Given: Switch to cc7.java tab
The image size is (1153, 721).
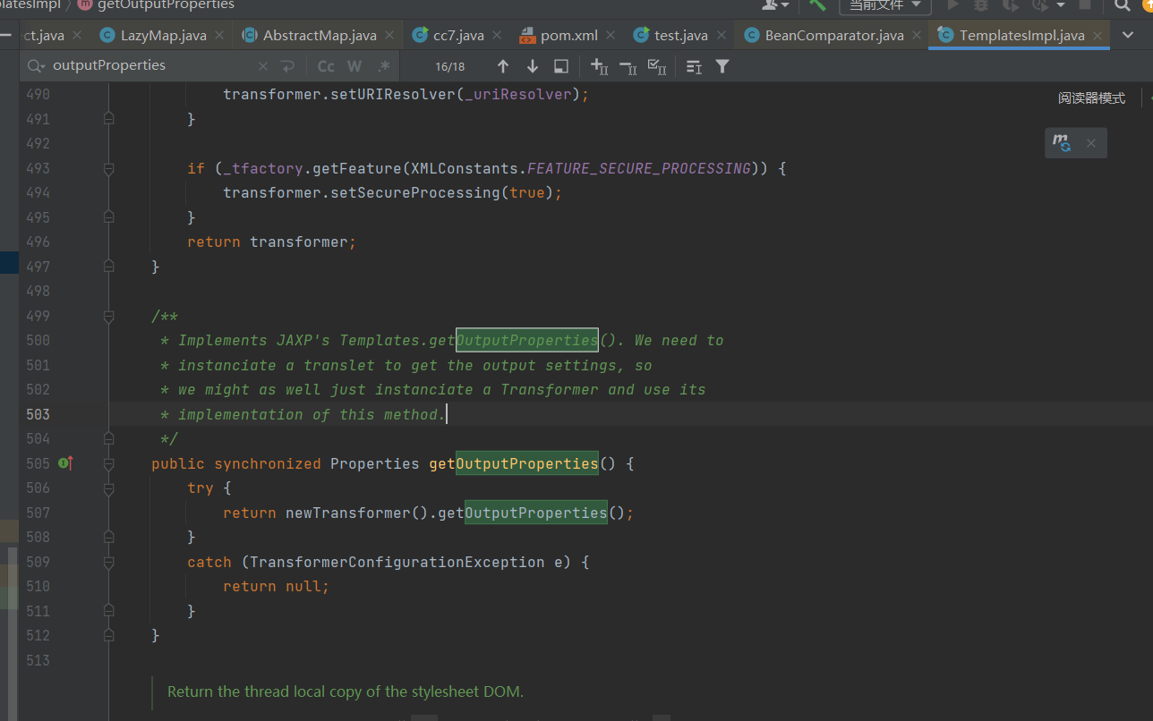Looking at the screenshot, I should (458, 36).
